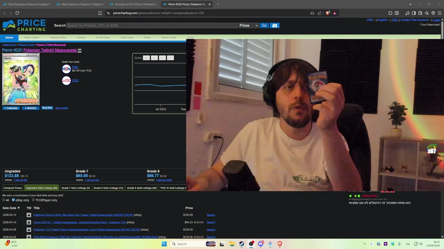Image resolution: width=444 pixels, height=249 pixels.
Task: Click the Perrin card thumbnail image
Action: (x=21, y=79)
